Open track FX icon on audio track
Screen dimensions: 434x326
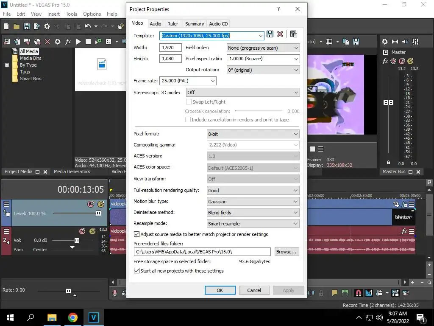pyautogui.click(x=404, y=231)
